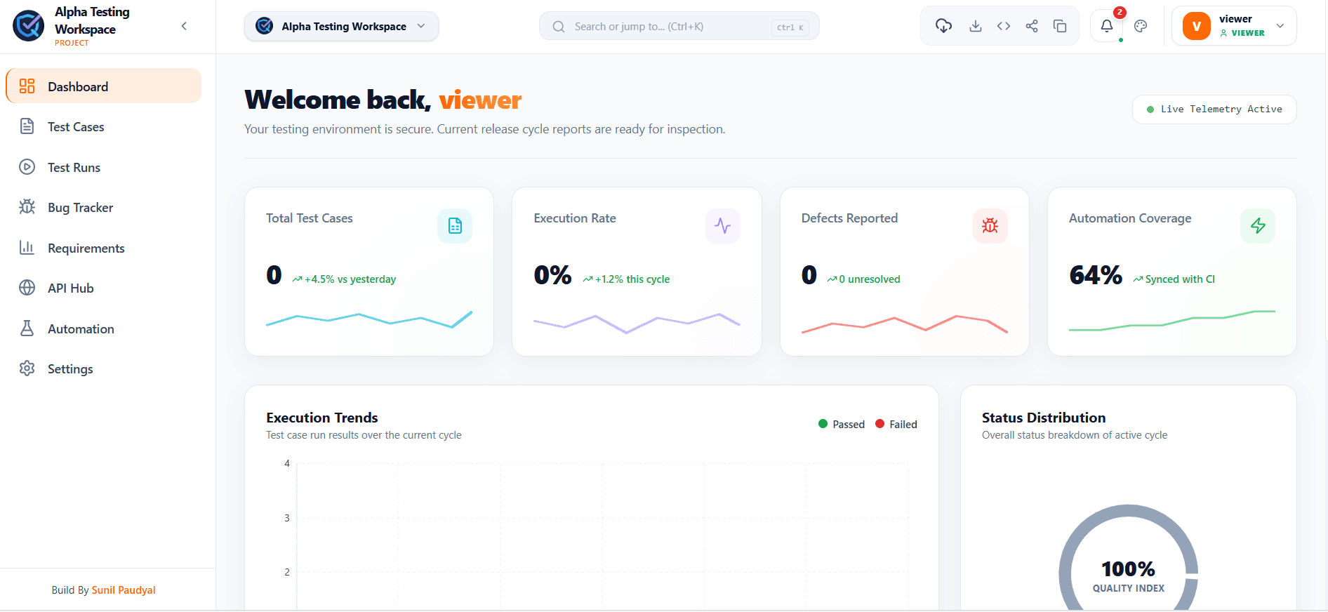Open Test Runs in the sidebar
This screenshot has height=612, width=1328.
click(104, 167)
